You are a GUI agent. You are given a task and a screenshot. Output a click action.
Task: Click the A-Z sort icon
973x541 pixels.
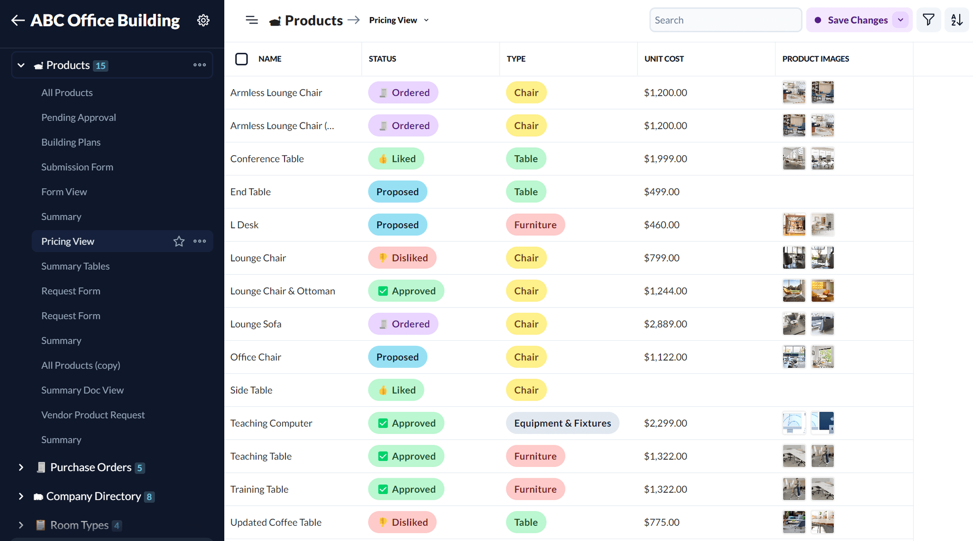click(956, 20)
